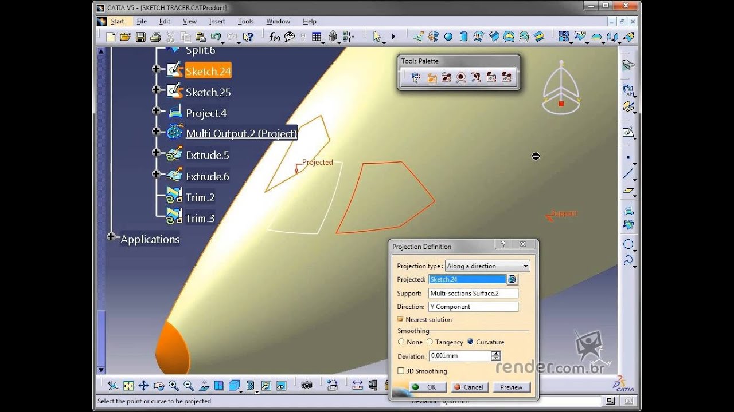
Task: Select the Tangency smoothing radio button
Action: point(430,342)
